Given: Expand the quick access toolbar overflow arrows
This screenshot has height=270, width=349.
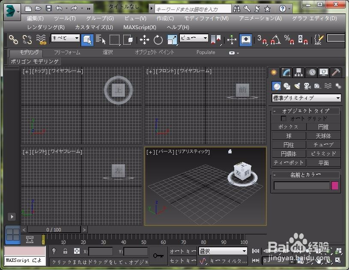Looking at the screenshot, I should 89,9.
